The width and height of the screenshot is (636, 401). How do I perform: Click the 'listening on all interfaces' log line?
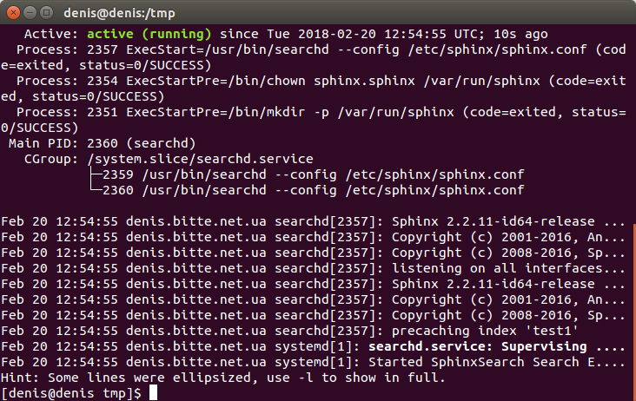(313, 268)
